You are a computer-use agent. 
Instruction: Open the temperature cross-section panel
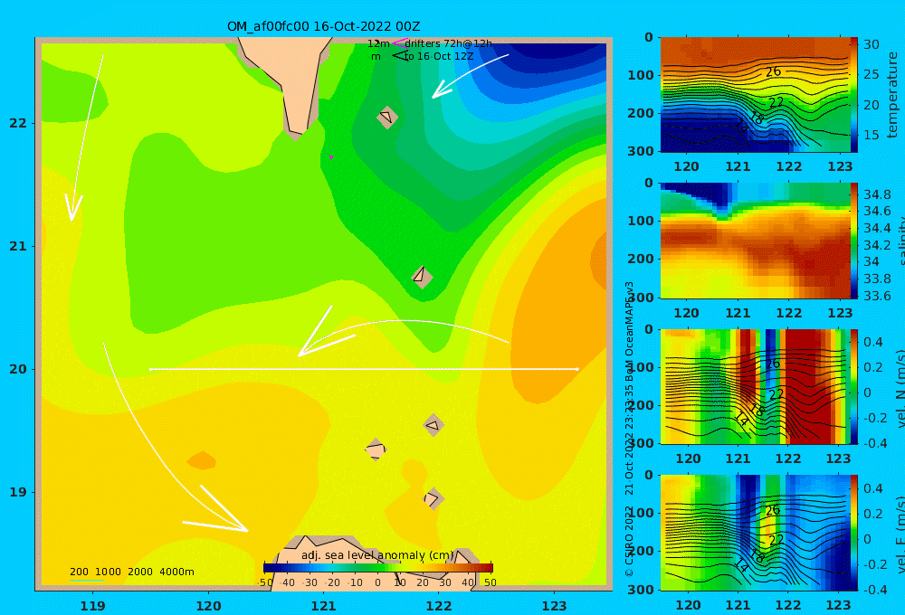click(755, 95)
